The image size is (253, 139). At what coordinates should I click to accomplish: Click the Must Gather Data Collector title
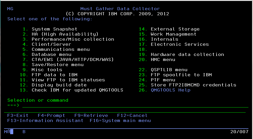(x=120, y=9)
